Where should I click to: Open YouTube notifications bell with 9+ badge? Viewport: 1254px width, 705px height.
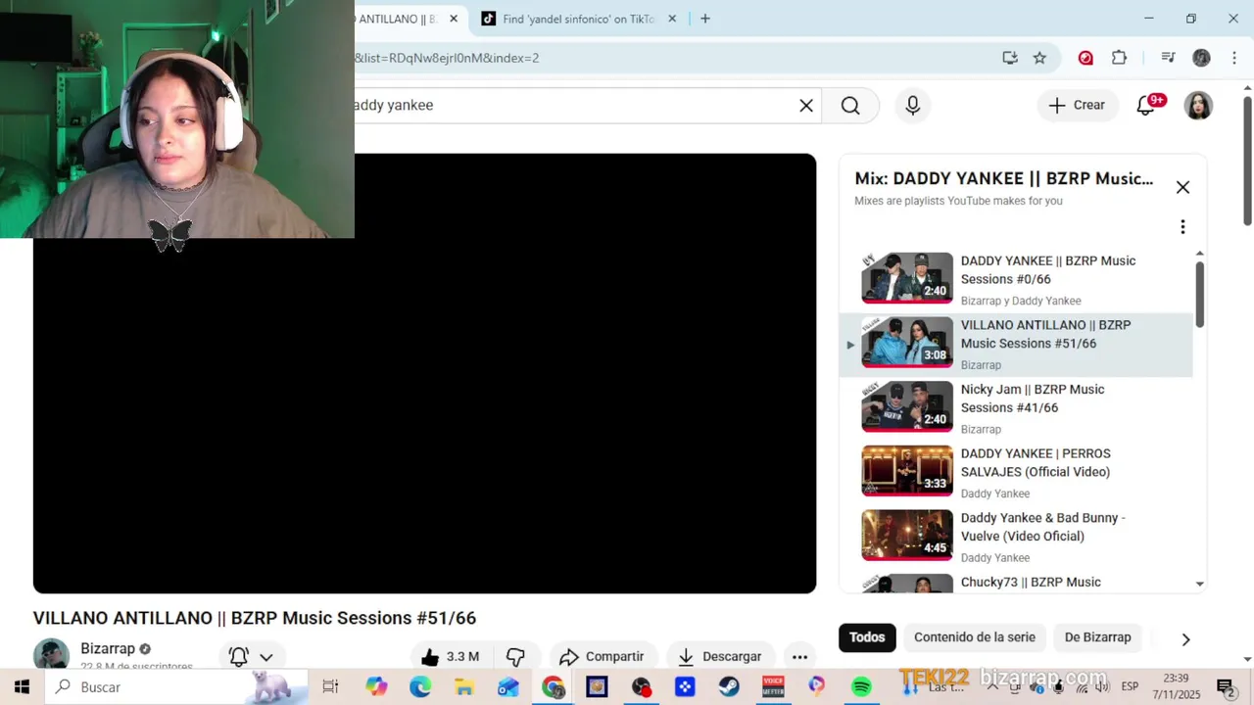[x=1146, y=105]
